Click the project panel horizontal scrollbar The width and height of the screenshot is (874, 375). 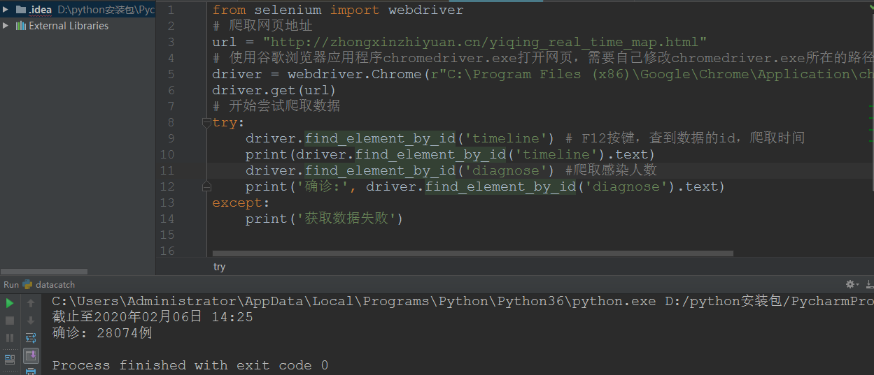[43, 272]
